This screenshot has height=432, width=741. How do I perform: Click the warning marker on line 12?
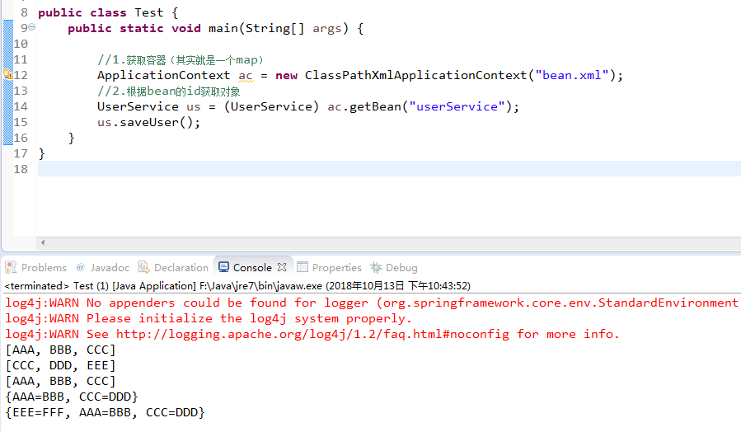pyautogui.click(x=8, y=75)
